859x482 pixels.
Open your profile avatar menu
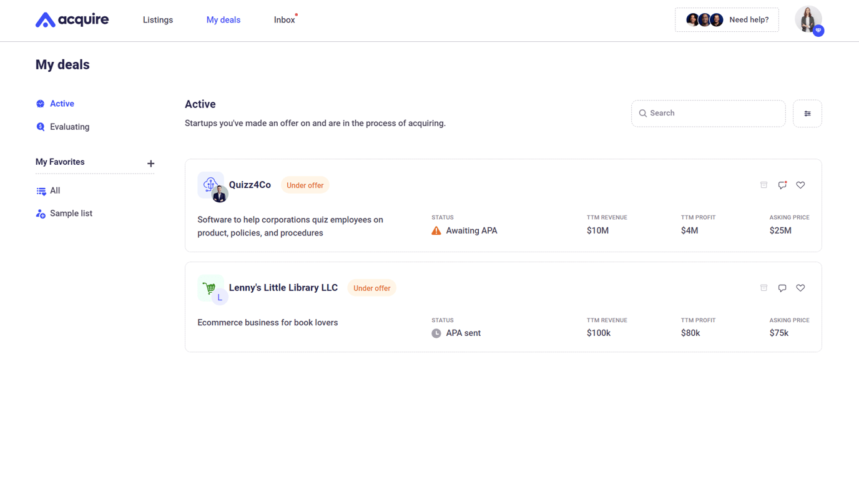tap(808, 19)
